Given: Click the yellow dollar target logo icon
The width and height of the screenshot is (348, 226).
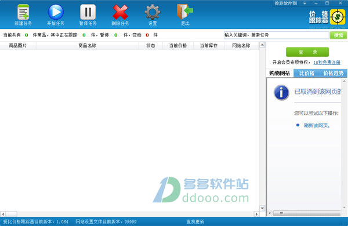Looking at the screenshot, I should click(338, 17).
